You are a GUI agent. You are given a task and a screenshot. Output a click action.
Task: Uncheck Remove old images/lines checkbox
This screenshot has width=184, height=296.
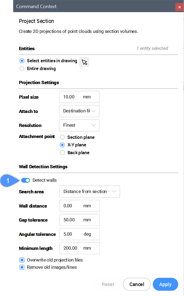point(22,267)
